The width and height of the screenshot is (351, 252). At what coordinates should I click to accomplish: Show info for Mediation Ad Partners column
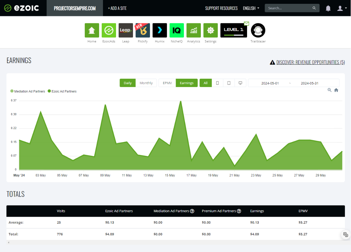pos(192,211)
